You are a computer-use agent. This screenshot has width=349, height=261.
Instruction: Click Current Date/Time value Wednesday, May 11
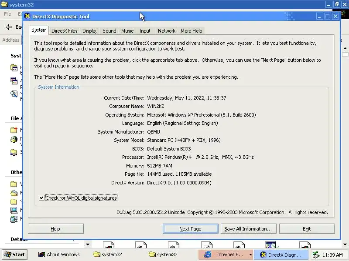pyautogui.click(x=187, y=98)
